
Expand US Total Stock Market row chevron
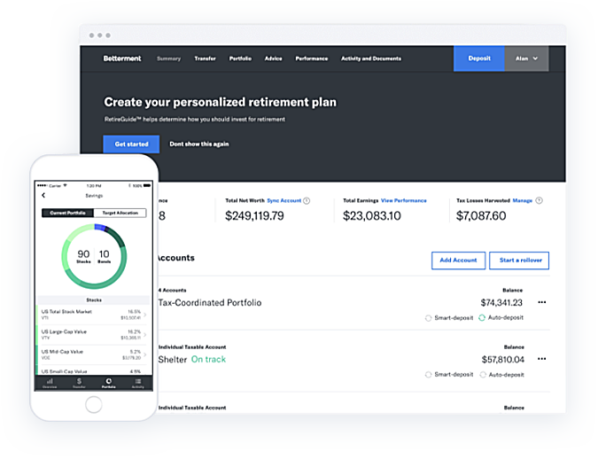(x=145, y=315)
